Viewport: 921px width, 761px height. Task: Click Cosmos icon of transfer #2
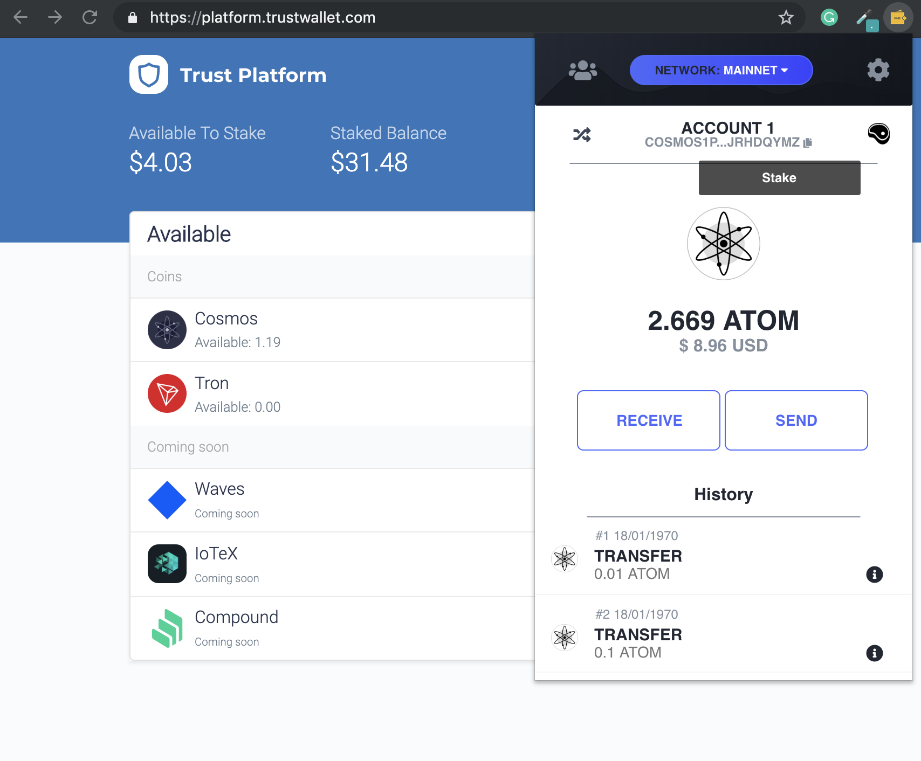pyautogui.click(x=565, y=638)
